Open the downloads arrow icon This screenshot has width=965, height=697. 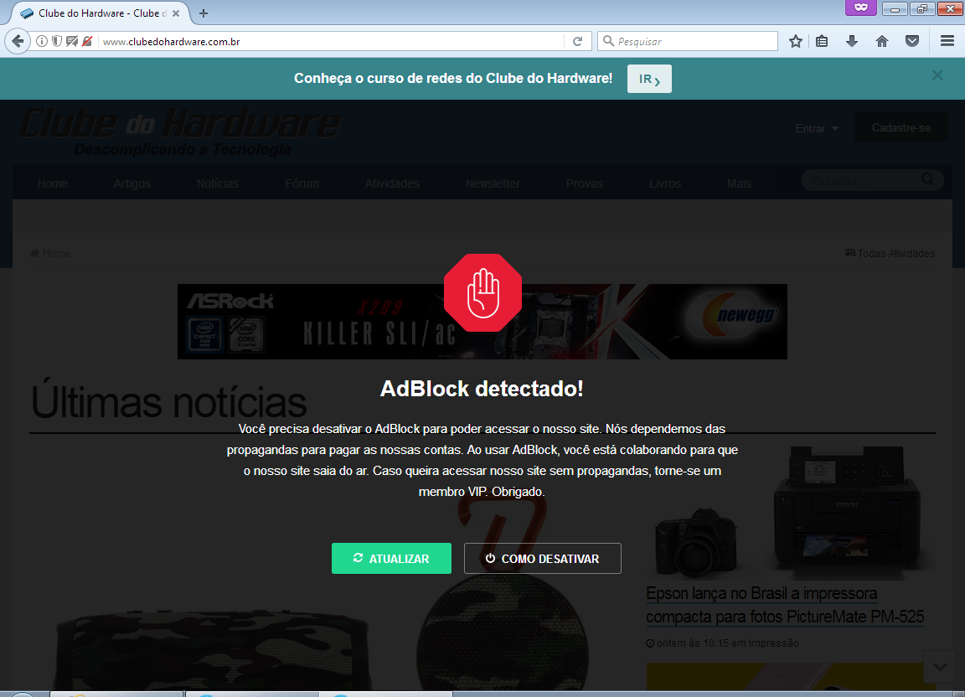point(852,41)
